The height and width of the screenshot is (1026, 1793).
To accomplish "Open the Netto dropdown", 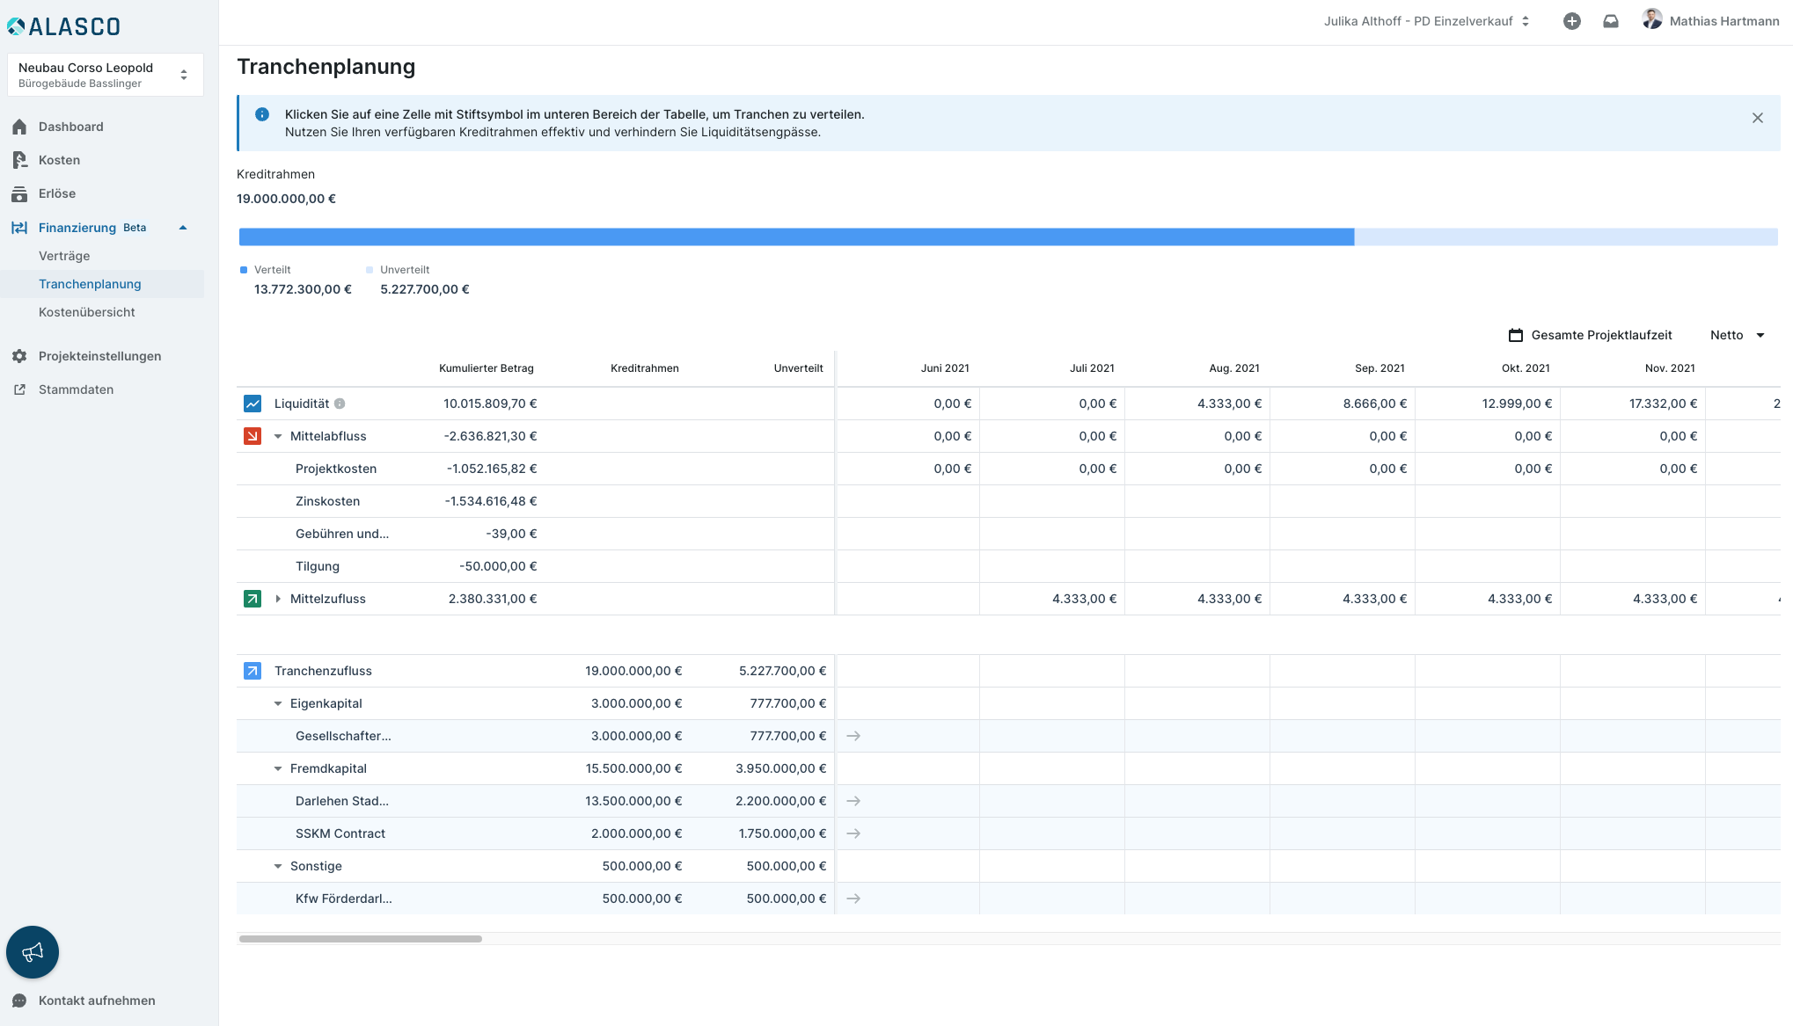I will pyautogui.click(x=1737, y=335).
